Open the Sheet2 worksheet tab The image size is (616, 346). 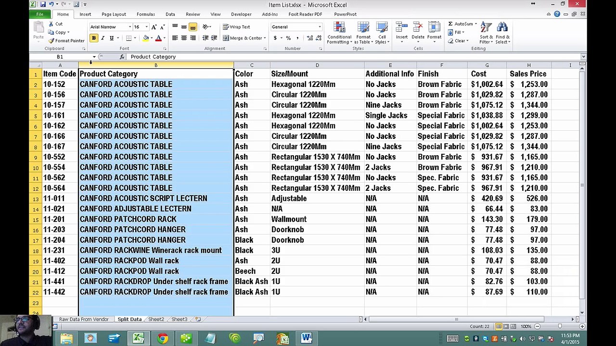pos(156,320)
